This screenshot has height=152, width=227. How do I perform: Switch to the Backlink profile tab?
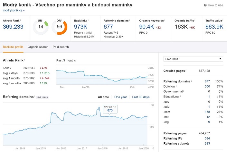click(13, 47)
